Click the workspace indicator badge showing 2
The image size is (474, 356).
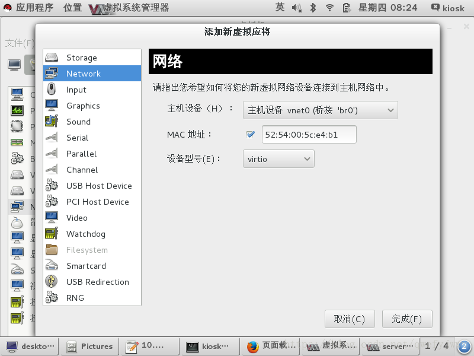tap(465, 347)
